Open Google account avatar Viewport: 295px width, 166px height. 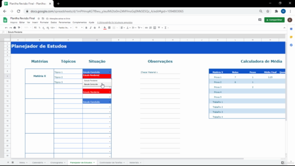pos(289,20)
